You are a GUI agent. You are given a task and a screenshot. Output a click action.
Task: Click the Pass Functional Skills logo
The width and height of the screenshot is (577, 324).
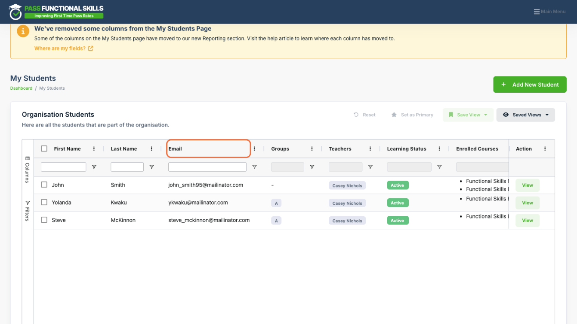pos(56,12)
